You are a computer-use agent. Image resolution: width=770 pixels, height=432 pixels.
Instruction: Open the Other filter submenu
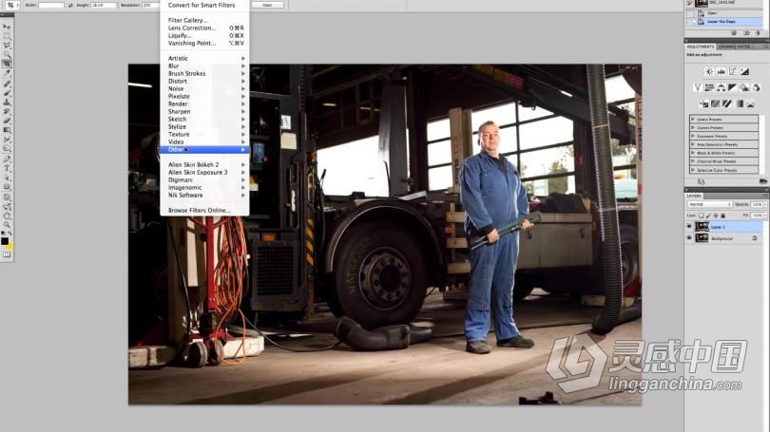click(x=204, y=150)
